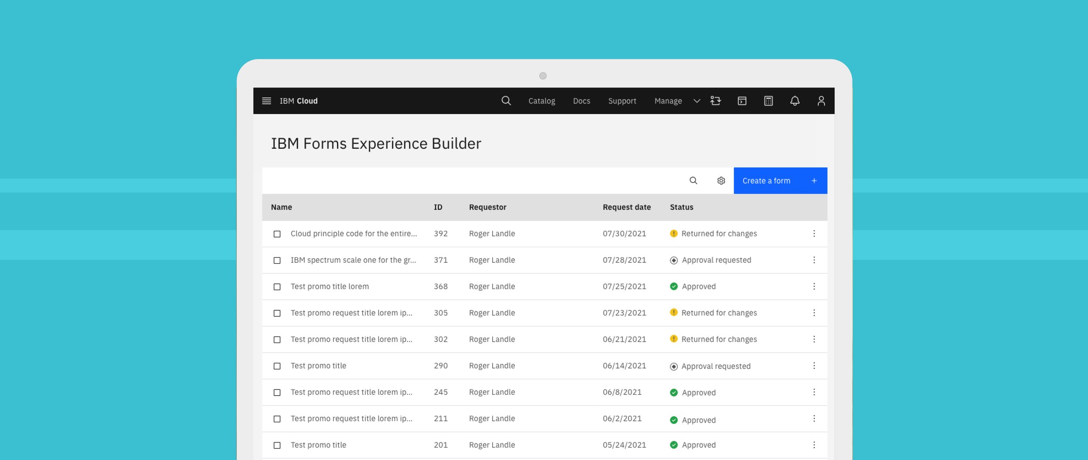Sort by Status column header

pos(682,207)
